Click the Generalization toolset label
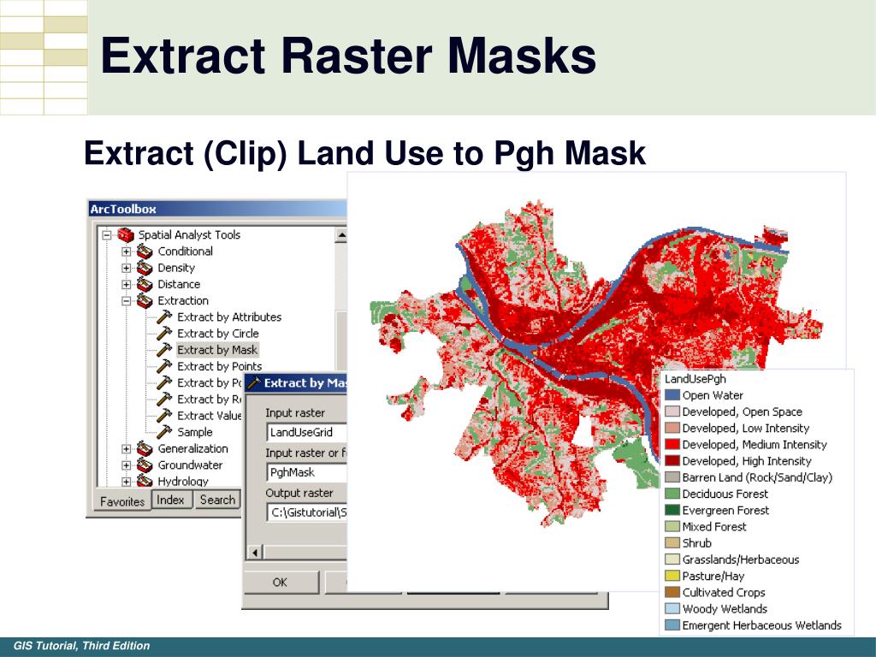 pos(192,448)
